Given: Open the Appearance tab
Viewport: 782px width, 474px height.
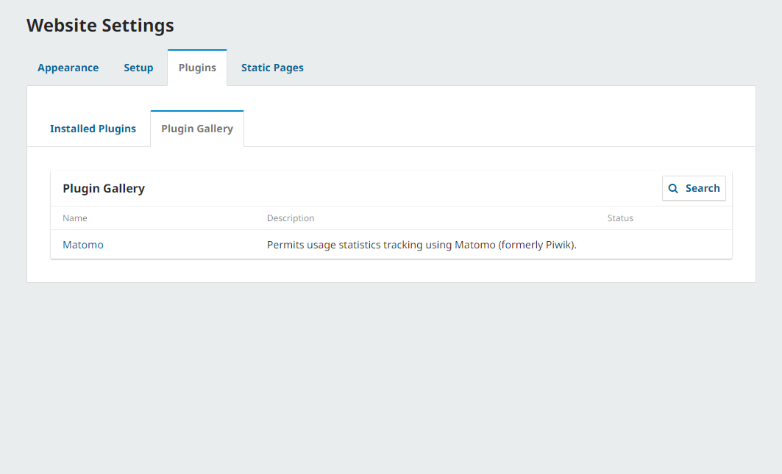Looking at the screenshot, I should click(68, 68).
